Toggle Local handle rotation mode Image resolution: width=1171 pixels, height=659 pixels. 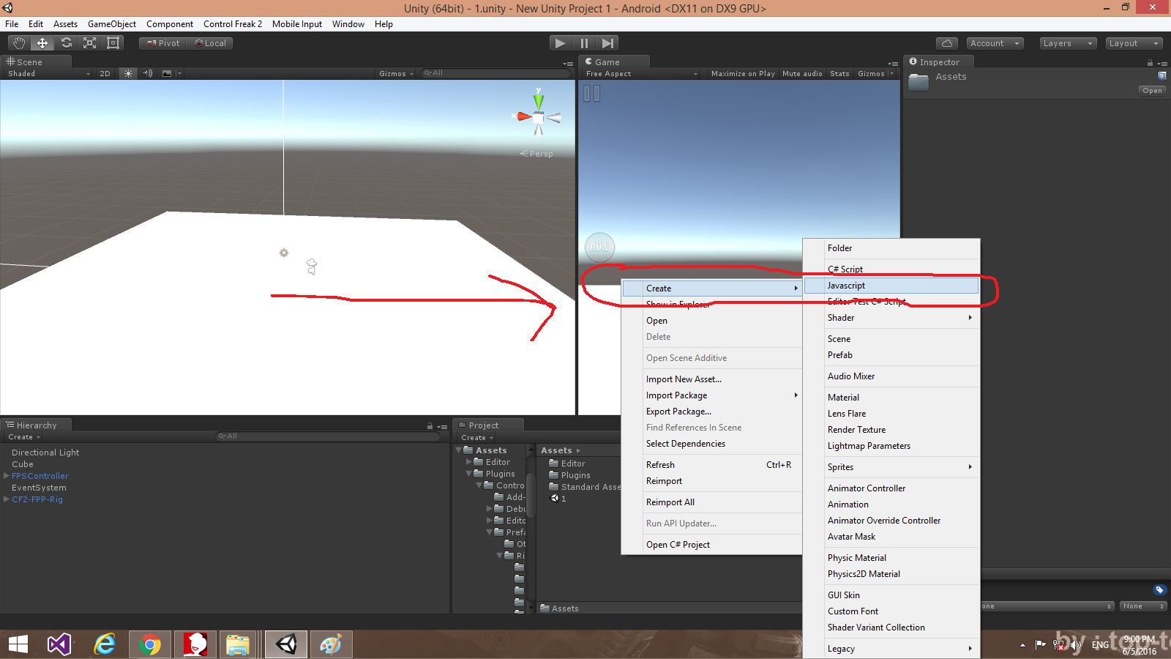click(210, 43)
